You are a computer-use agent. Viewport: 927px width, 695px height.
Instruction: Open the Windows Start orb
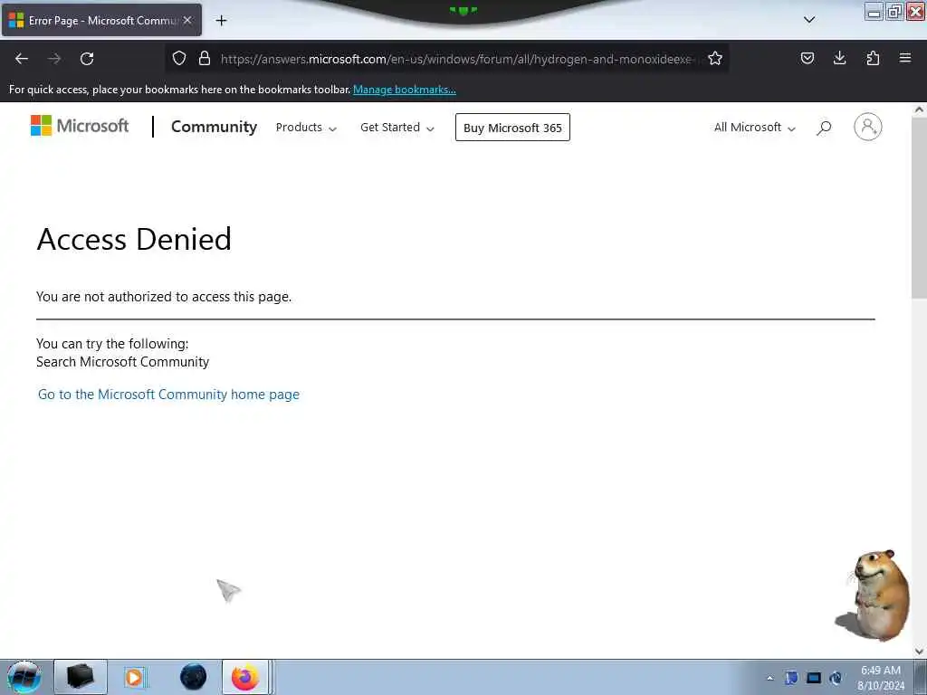point(24,677)
